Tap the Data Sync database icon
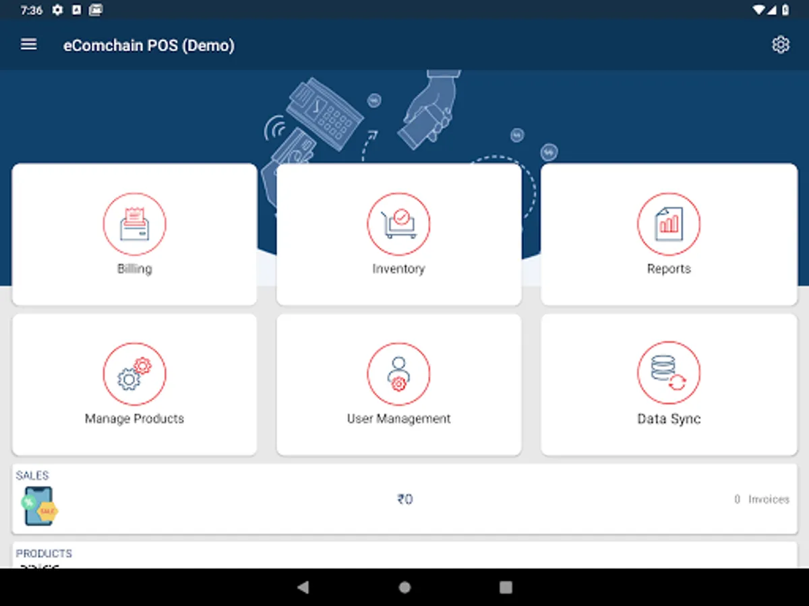The height and width of the screenshot is (606, 809). coord(669,374)
